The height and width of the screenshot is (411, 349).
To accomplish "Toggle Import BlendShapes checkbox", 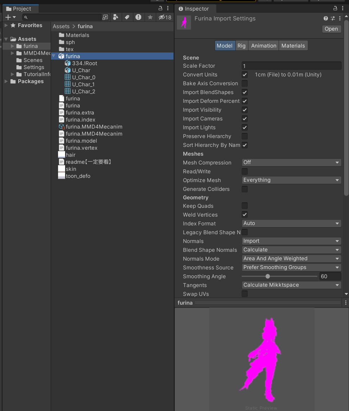I will (x=245, y=92).
